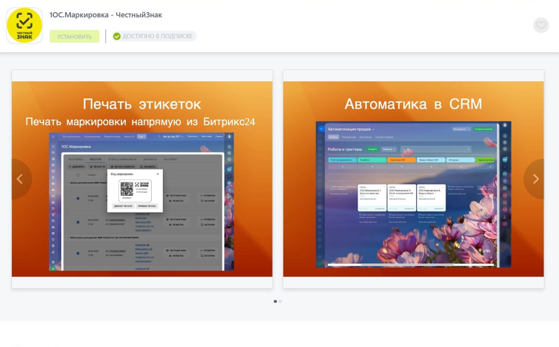Click the ЧестныйЗнак yellow app logo
Screen dimensions: 559x347
tap(24, 25)
